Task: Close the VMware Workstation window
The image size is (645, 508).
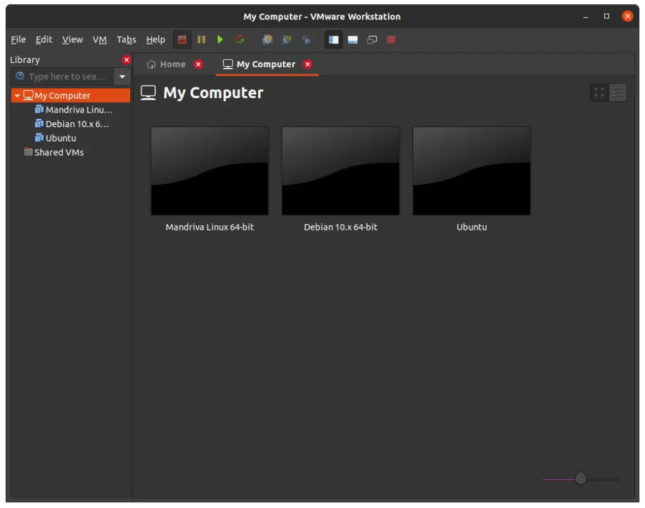Action: pos(627,16)
